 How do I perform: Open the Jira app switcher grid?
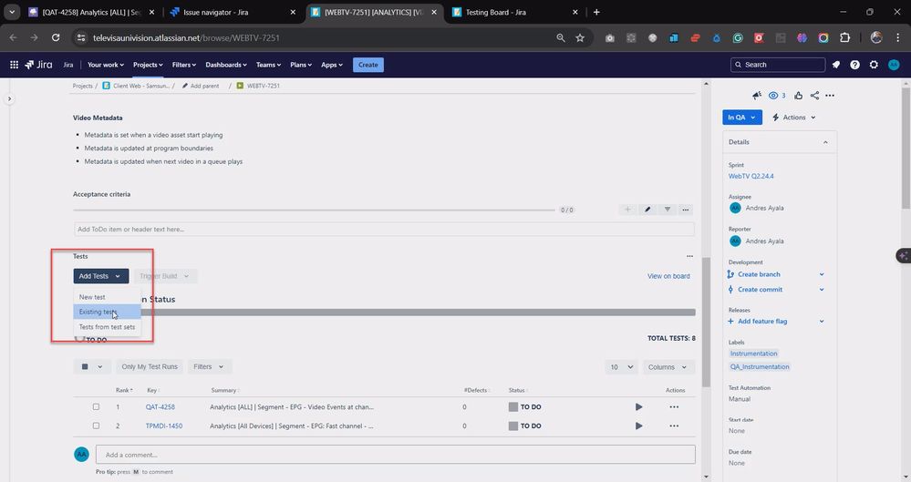pos(14,65)
